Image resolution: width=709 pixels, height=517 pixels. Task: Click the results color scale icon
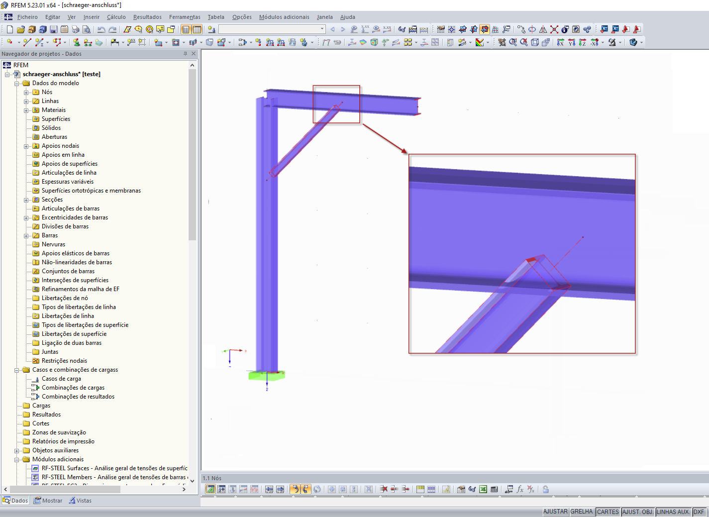pyautogui.click(x=480, y=42)
